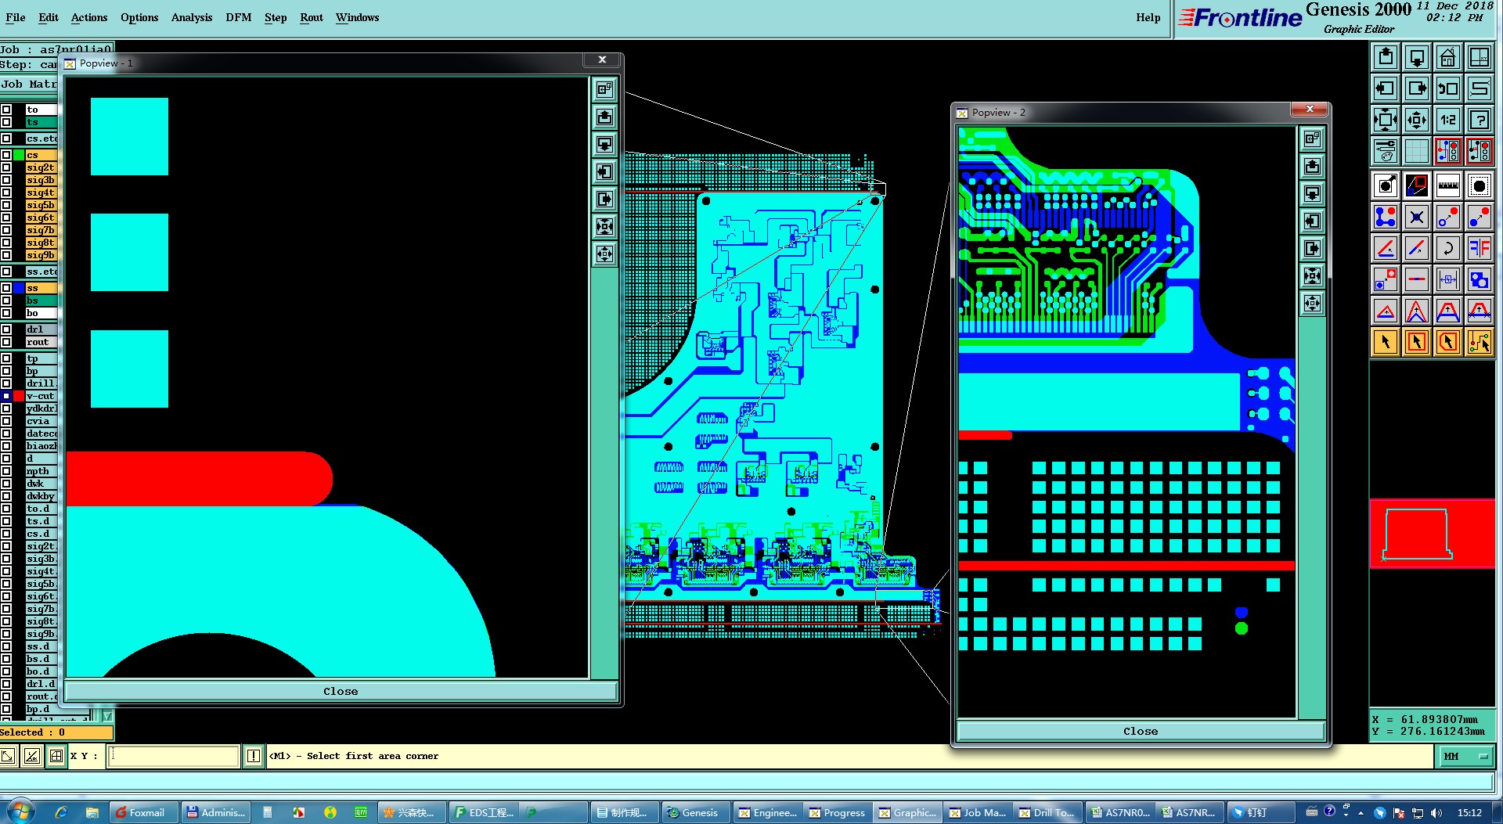Image resolution: width=1503 pixels, height=824 pixels.
Task: Click the expand arrow below the layer list
Action: pyautogui.click(x=107, y=716)
